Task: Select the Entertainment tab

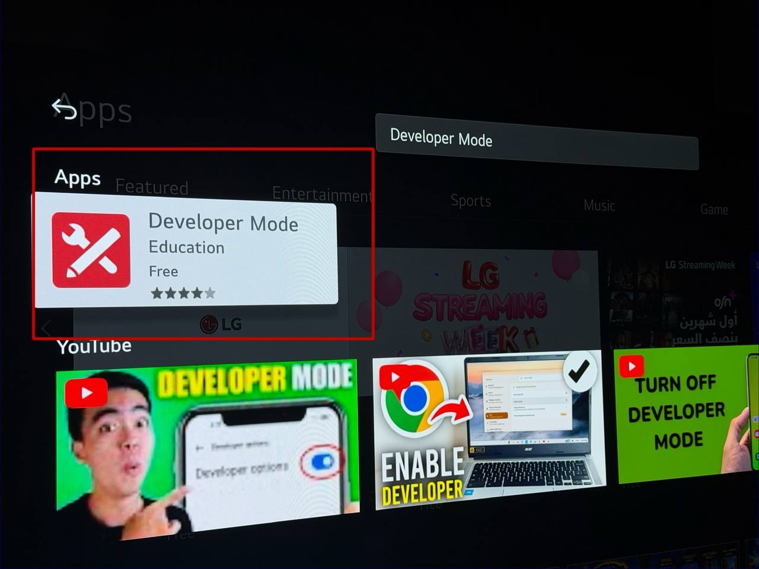Action: (322, 194)
